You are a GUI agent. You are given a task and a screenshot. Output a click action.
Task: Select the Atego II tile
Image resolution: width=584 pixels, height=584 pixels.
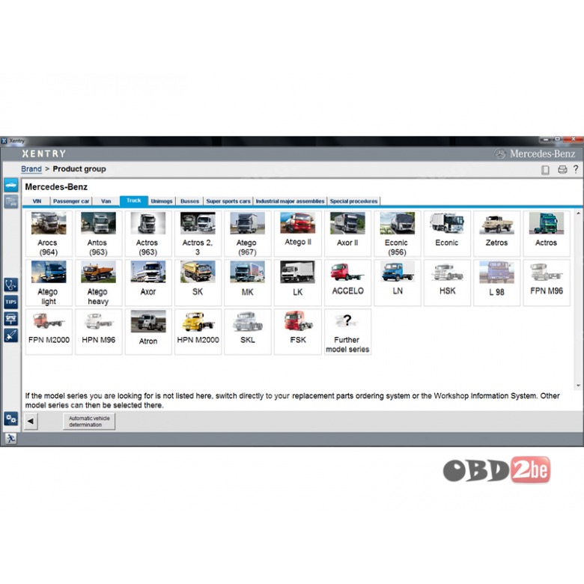pyautogui.click(x=297, y=234)
